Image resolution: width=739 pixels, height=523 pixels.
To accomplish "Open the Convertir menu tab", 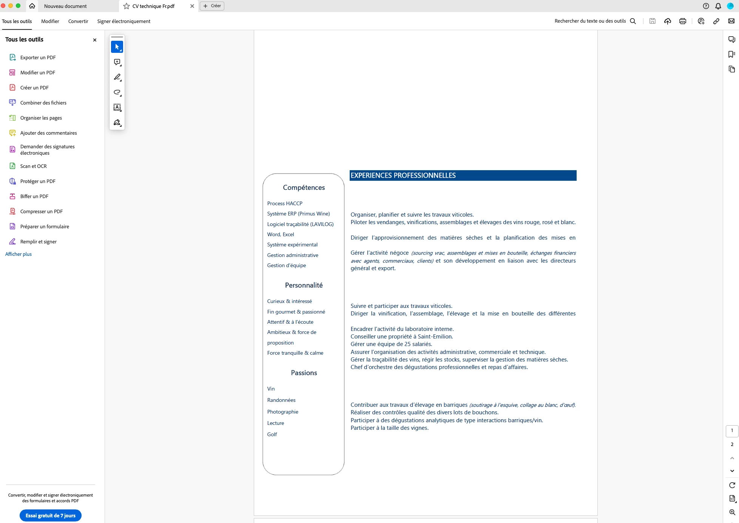I will click(x=78, y=21).
